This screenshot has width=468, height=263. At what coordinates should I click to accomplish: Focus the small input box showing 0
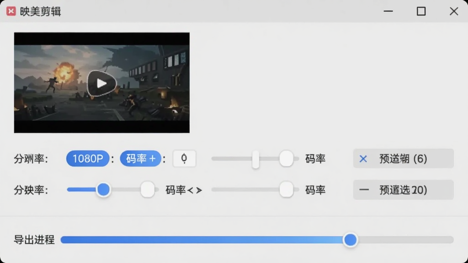[184, 158]
